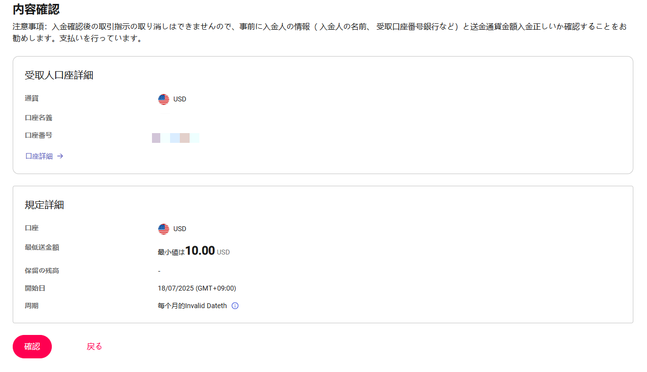
Task: Click the 口座番号 field label
Action: pyautogui.click(x=39, y=136)
